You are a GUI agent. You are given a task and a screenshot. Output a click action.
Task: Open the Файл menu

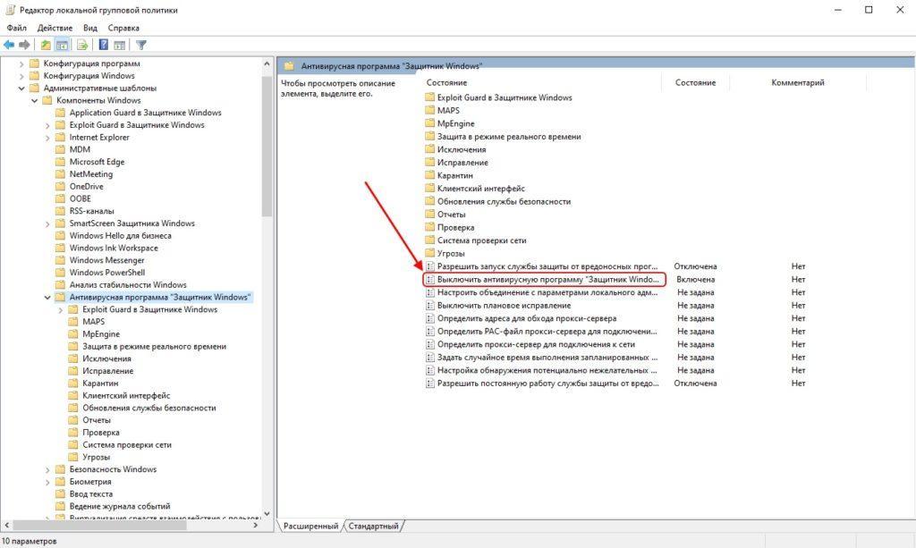click(x=16, y=28)
